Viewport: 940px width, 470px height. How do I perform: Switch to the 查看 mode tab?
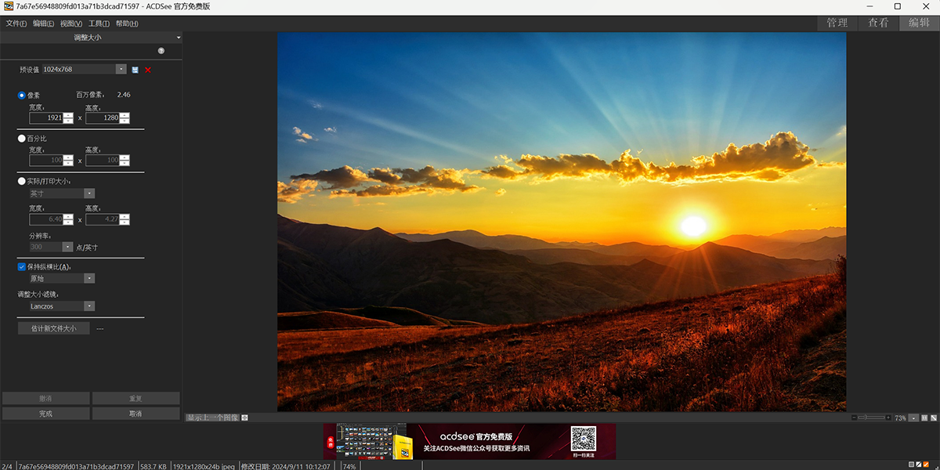click(x=878, y=23)
